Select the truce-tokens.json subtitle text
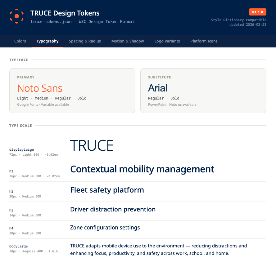This screenshot has height=262, width=276. point(82,22)
